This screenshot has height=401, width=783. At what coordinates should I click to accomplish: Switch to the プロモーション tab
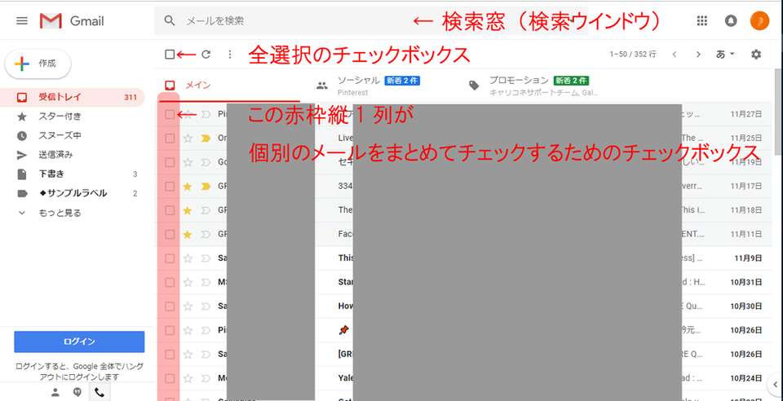[533, 86]
